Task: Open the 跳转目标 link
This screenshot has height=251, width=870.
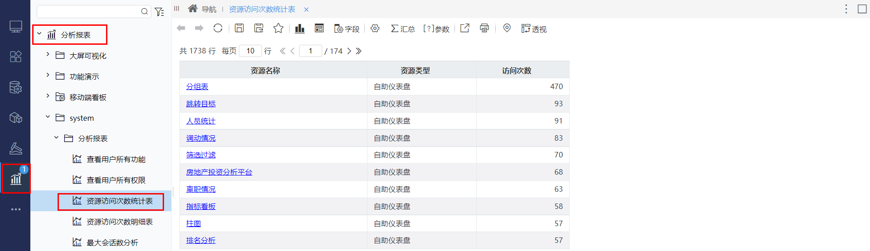Action: pos(201,104)
